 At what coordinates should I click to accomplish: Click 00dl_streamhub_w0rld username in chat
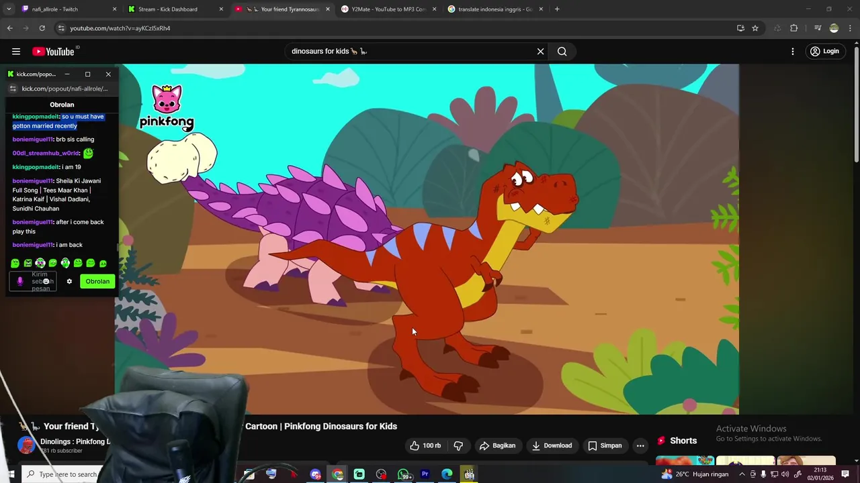pos(46,154)
